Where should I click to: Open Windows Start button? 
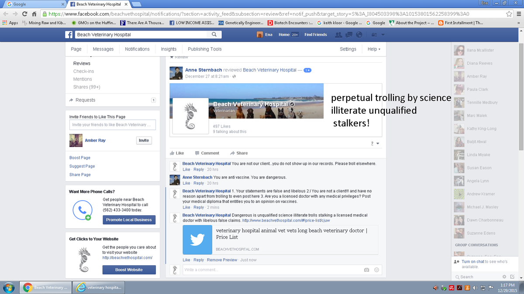(x=8, y=287)
